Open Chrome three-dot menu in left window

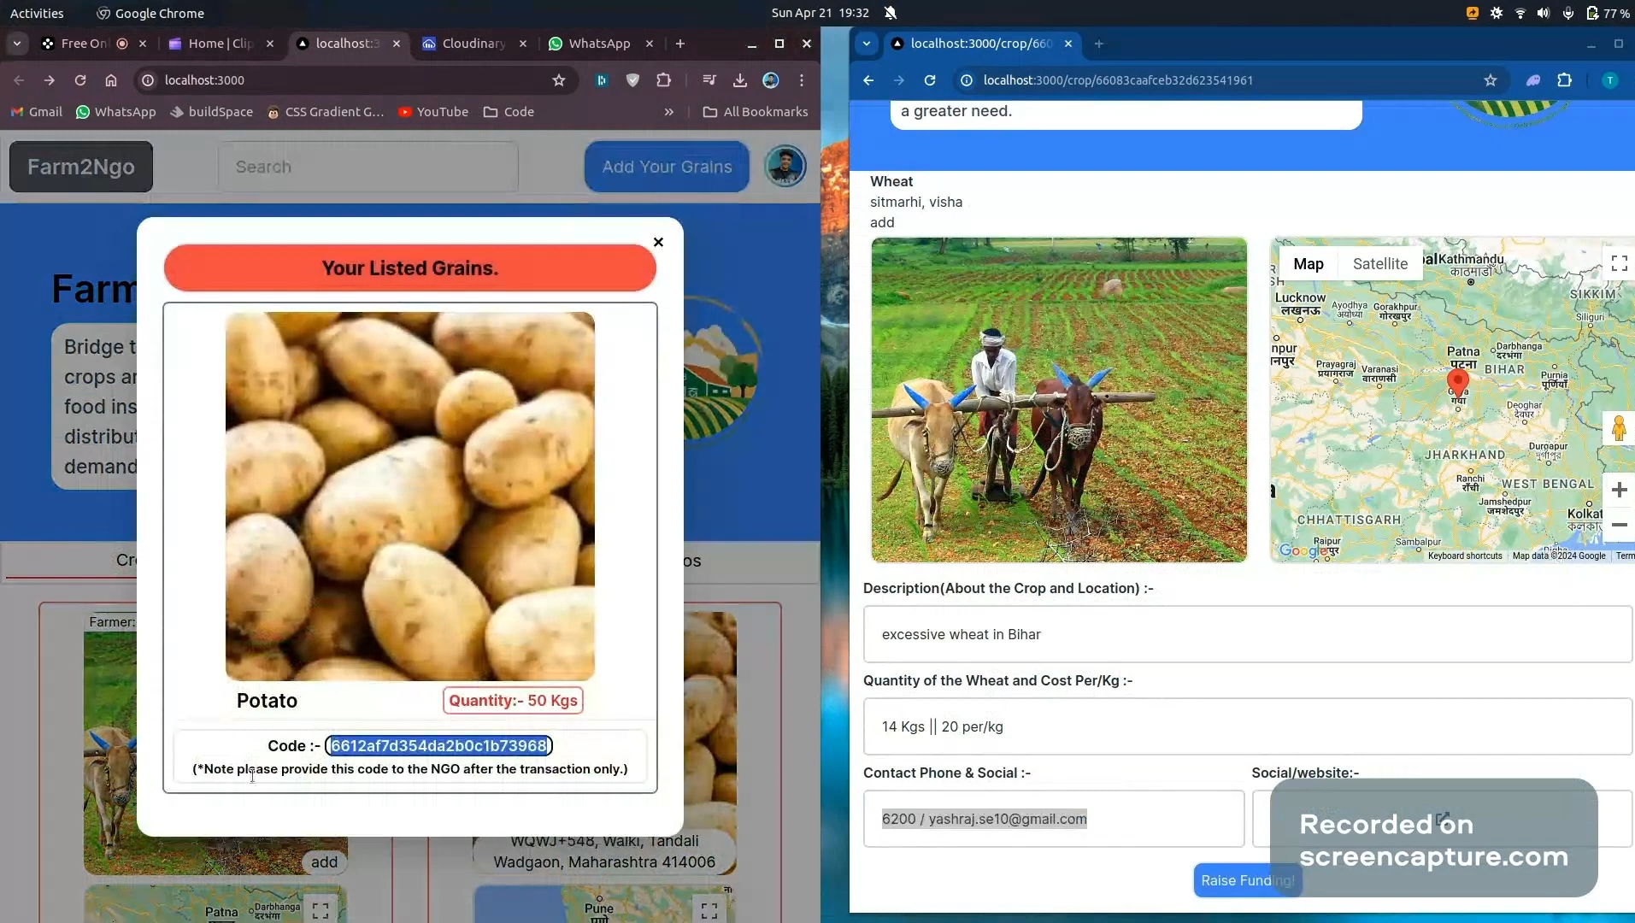[802, 80]
